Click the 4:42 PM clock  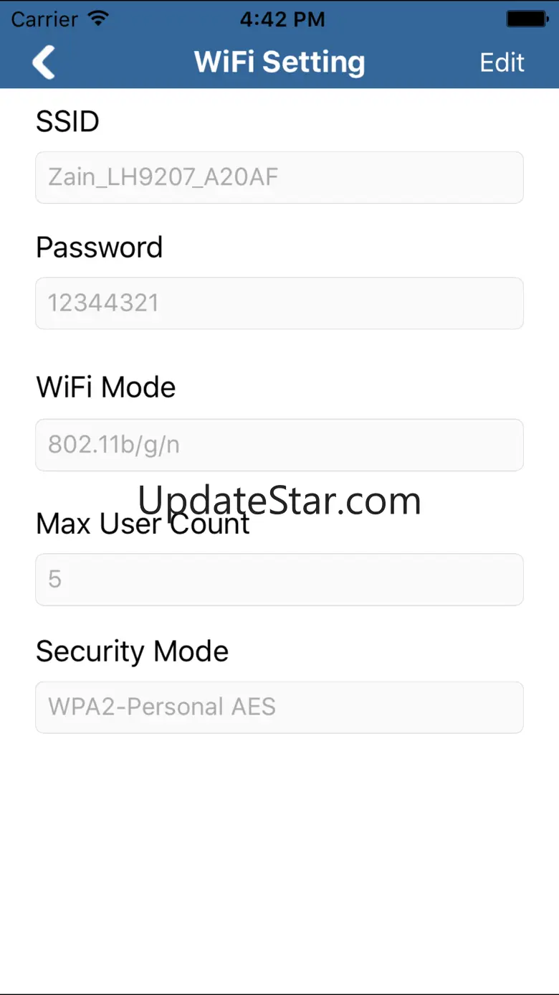(x=282, y=19)
